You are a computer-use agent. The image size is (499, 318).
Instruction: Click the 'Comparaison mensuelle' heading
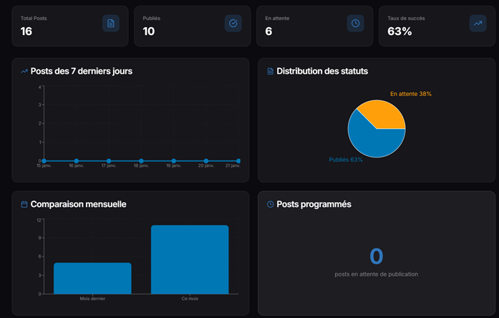79,204
